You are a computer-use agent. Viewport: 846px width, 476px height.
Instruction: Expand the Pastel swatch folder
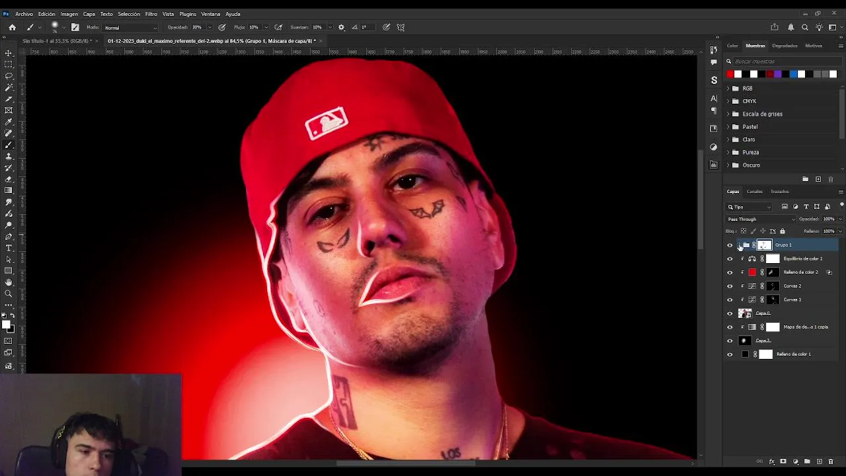click(x=728, y=127)
